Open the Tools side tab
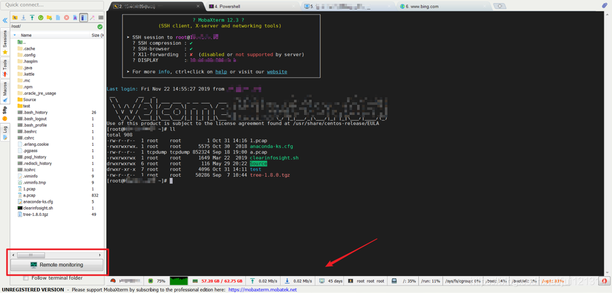 tap(5, 68)
